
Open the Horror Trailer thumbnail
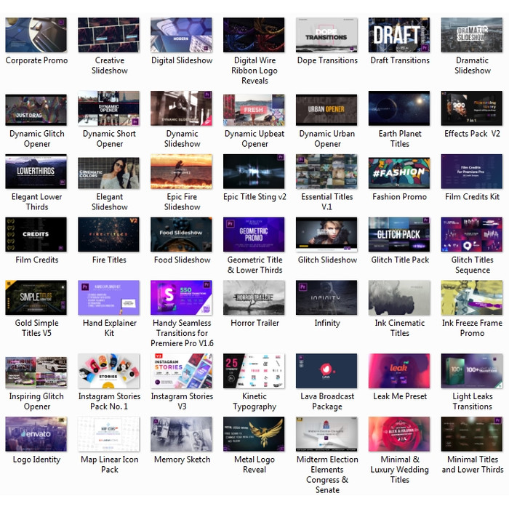[254, 297]
